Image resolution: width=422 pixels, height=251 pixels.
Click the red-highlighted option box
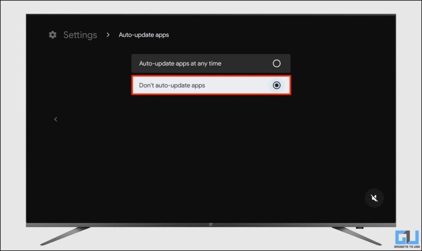coord(211,85)
